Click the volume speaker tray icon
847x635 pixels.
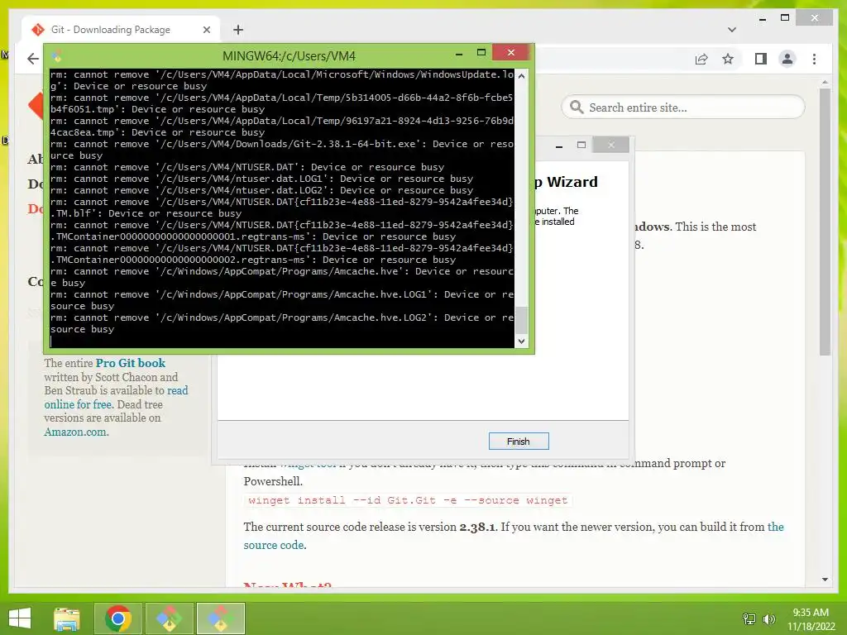(768, 618)
